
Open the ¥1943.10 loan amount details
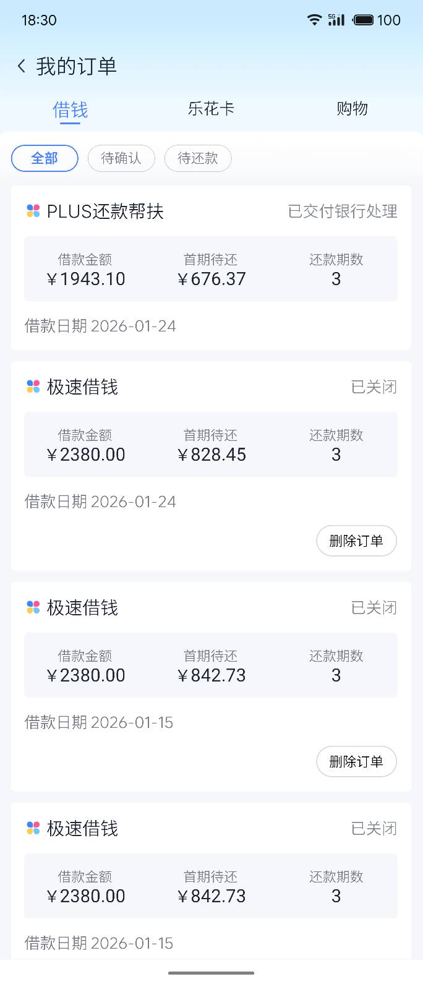pos(86,279)
